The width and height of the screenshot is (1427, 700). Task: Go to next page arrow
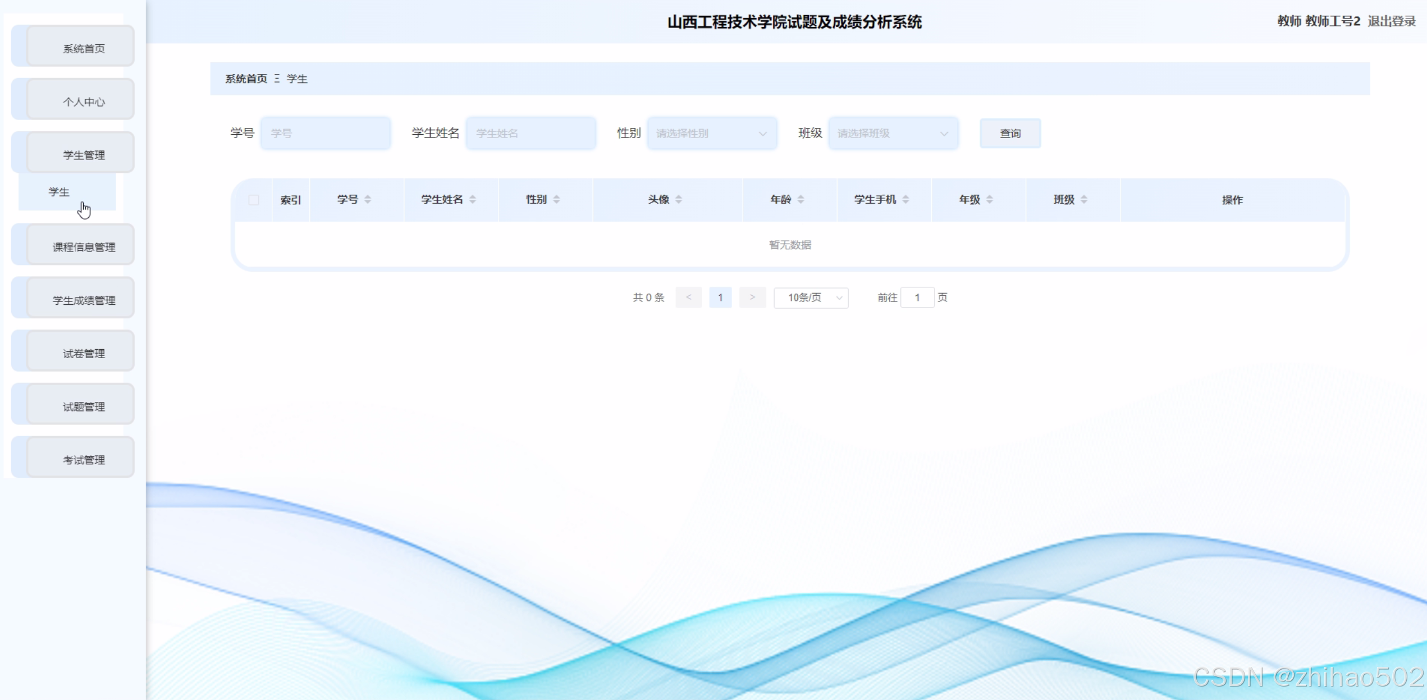[x=752, y=298]
